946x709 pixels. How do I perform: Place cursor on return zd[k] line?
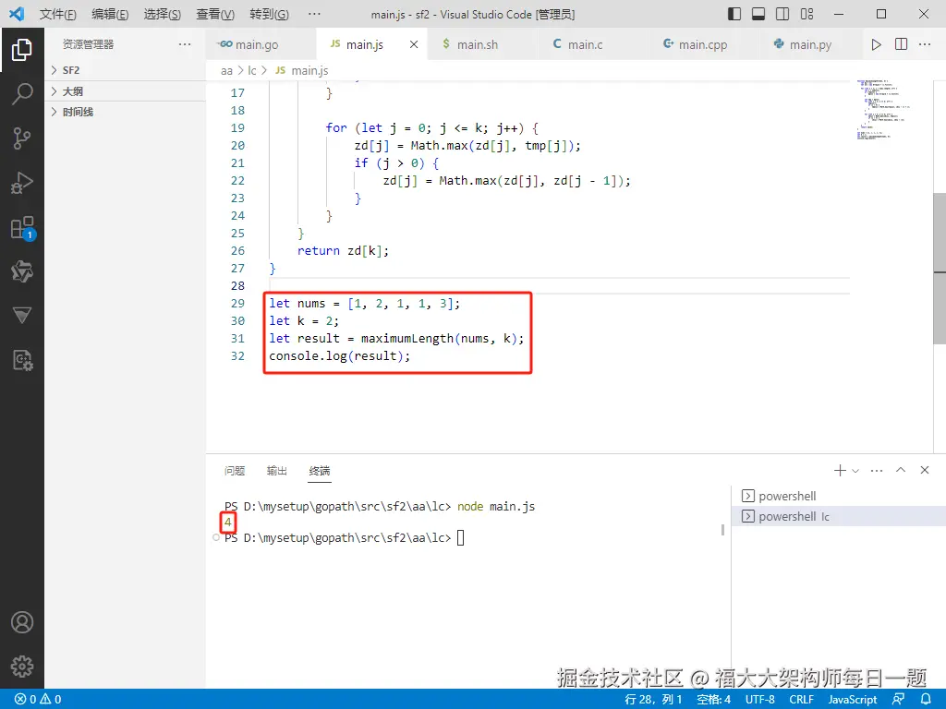(x=343, y=251)
